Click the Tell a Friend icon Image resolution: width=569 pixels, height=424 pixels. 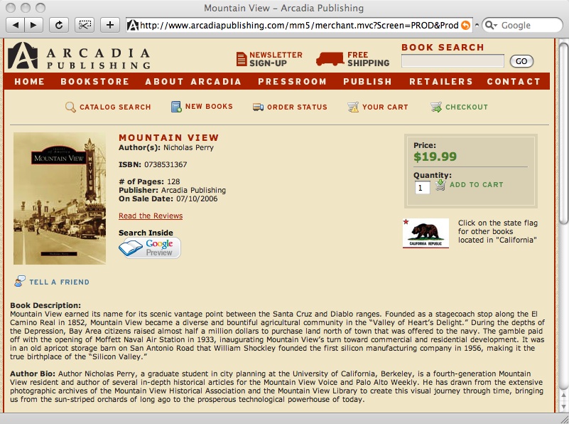[x=20, y=281]
